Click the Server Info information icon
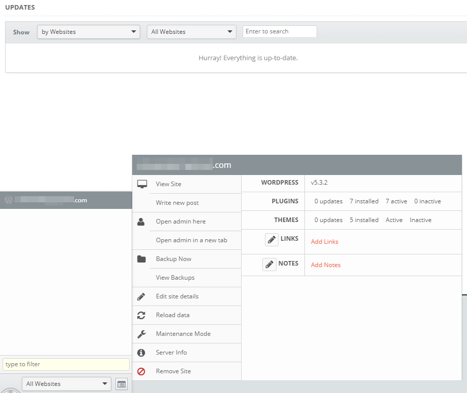This screenshot has height=393, width=467. [142, 352]
